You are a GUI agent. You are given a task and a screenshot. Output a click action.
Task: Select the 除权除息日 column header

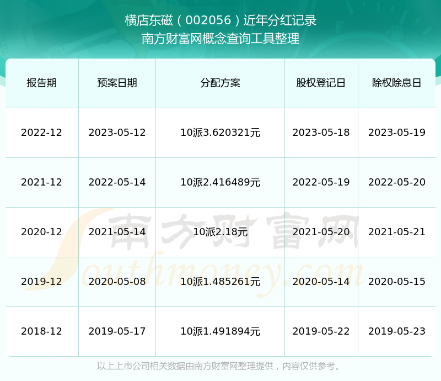click(x=396, y=83)
